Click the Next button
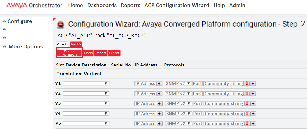 (76, 44)
